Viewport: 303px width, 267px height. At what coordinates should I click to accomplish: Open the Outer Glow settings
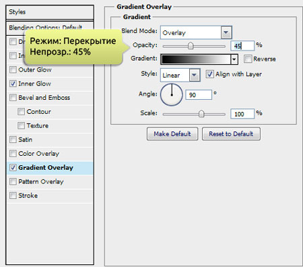(35, 70)
